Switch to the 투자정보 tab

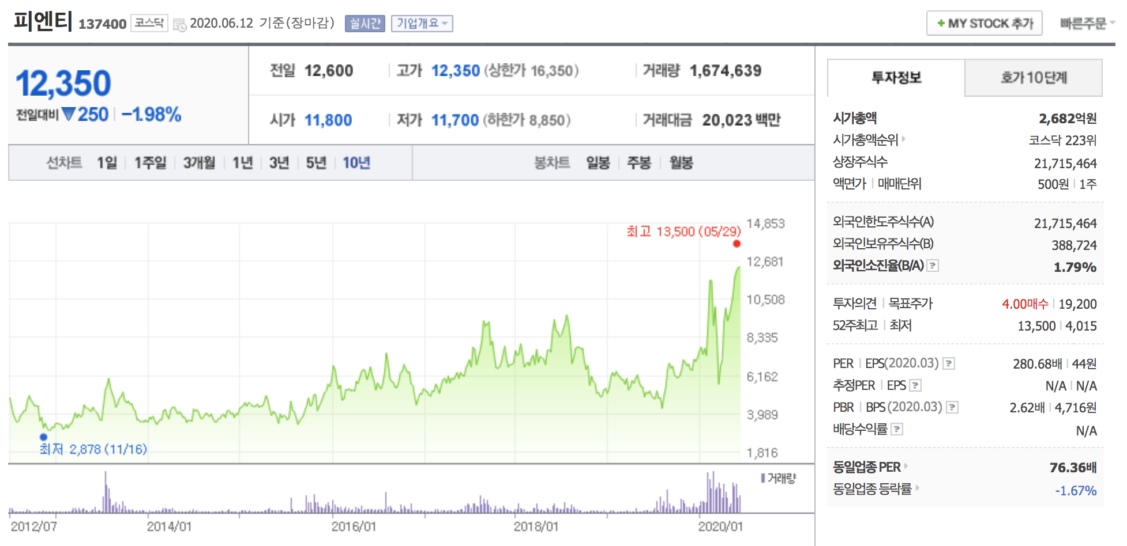click(896, 78)
